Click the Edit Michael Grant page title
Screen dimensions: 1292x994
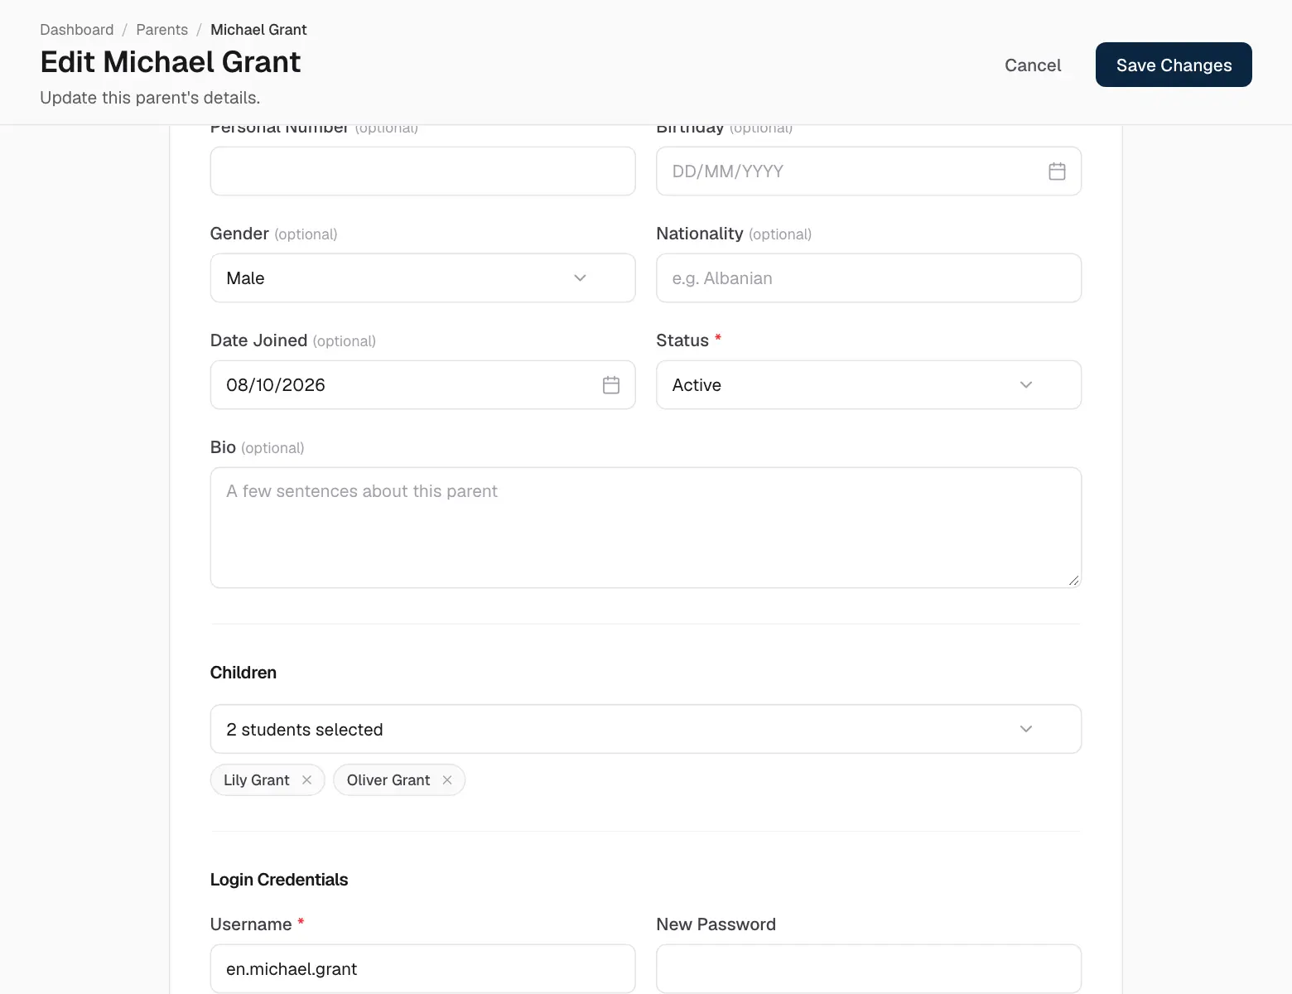[x=171, y=62]
